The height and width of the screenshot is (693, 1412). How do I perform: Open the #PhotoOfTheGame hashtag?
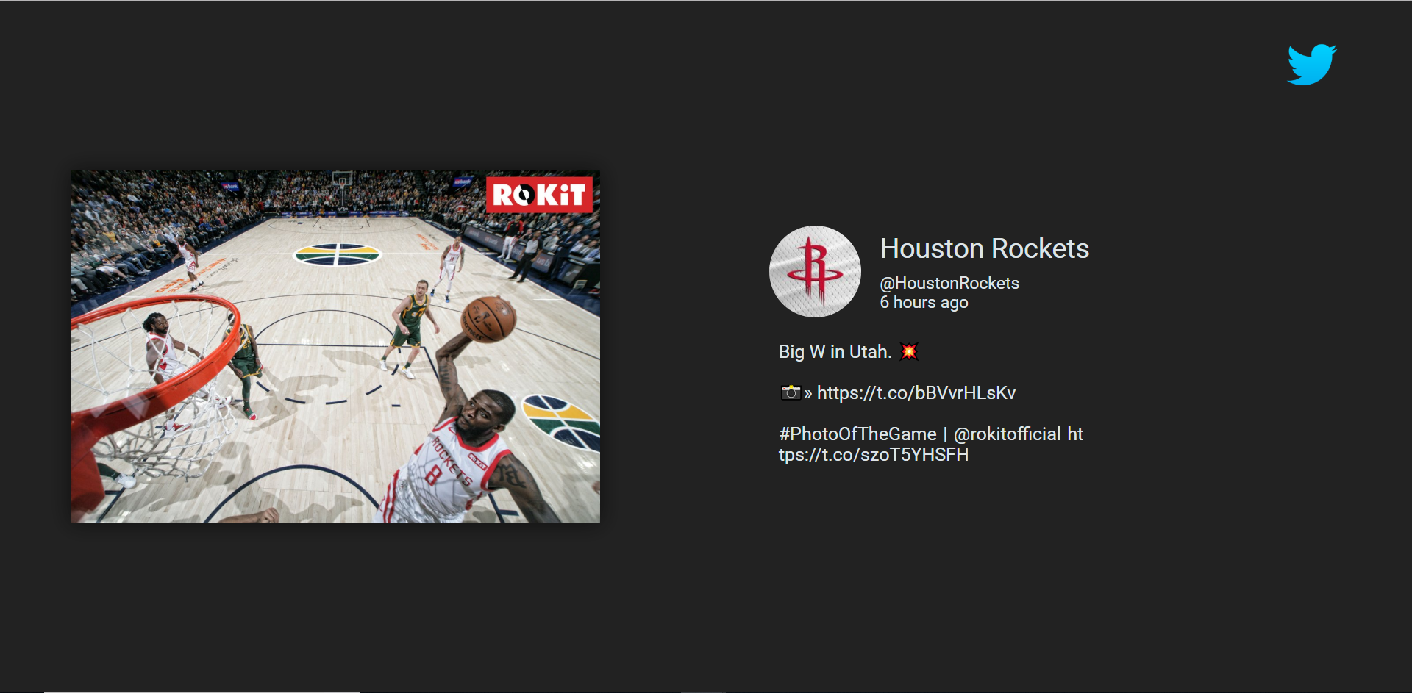pyautogui.click(x=857, y=434)
